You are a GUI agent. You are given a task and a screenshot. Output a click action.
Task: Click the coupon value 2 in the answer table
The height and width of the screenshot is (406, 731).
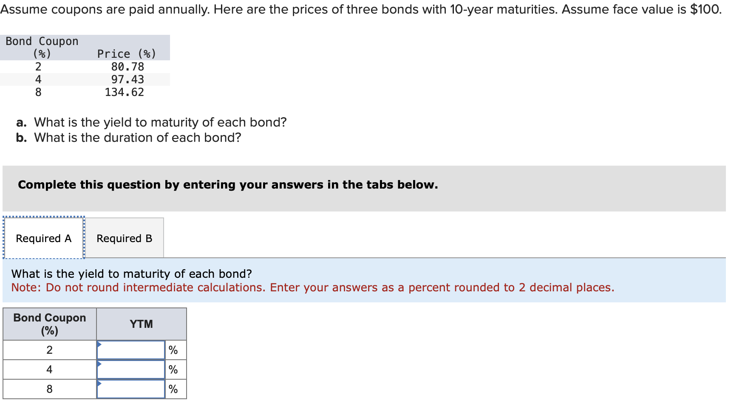point(49,349)
